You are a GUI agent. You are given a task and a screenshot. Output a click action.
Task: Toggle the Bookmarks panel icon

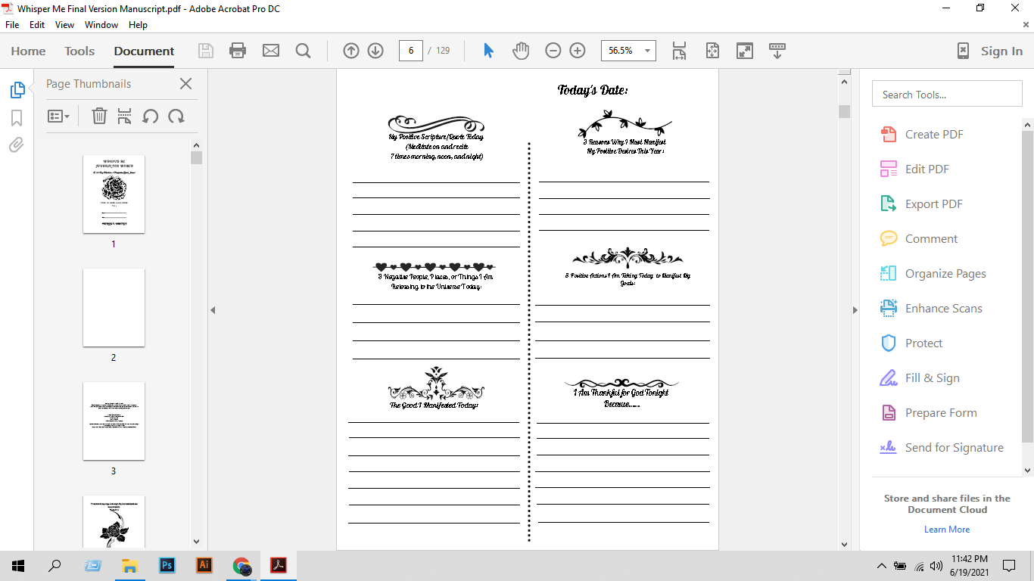click(17, 118)
